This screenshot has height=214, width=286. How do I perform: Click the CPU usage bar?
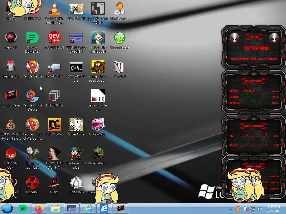click(249, 91)
